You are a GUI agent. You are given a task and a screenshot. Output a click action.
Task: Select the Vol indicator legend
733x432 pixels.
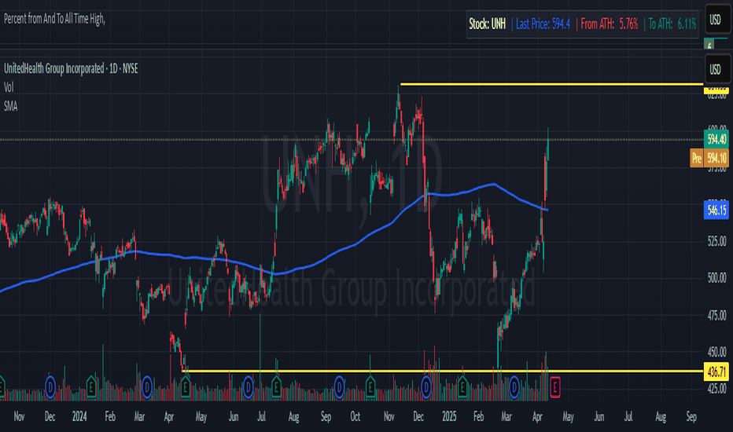coord(9,87)
